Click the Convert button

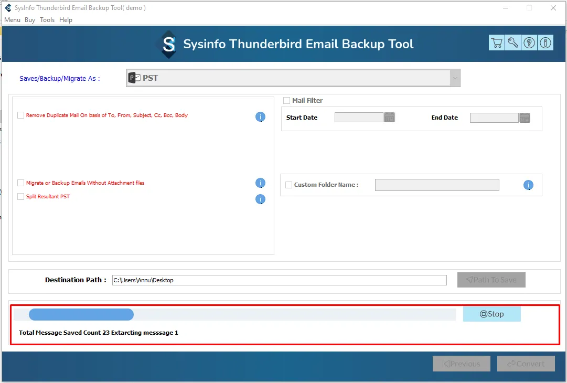pos(526,364)
